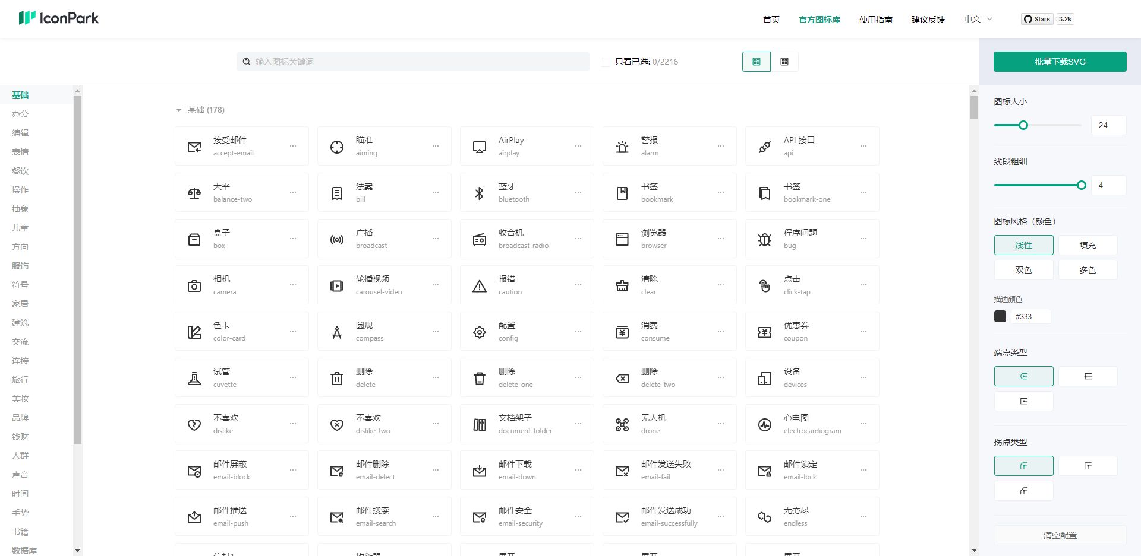Click the 批量下载SVG button
Image resolution: width=1141 pixels, height=556 pixels.
[x=1060, y=62]
